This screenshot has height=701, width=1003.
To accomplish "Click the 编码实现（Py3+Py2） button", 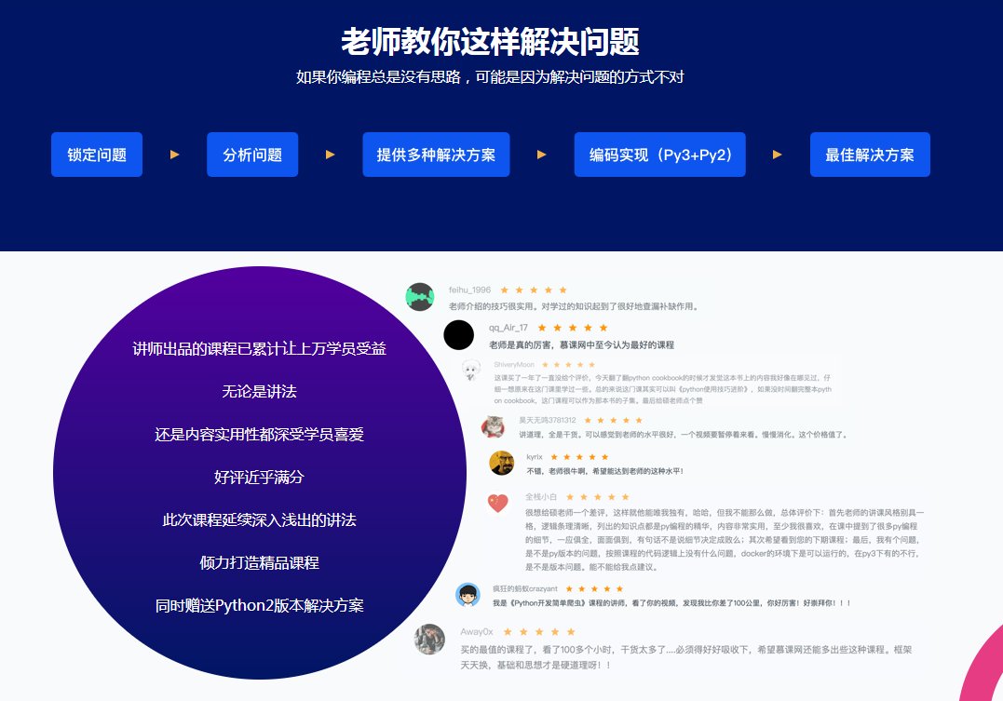I will (660, 155).
